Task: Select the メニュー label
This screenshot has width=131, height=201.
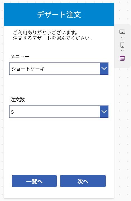Action: pos(20,56)
